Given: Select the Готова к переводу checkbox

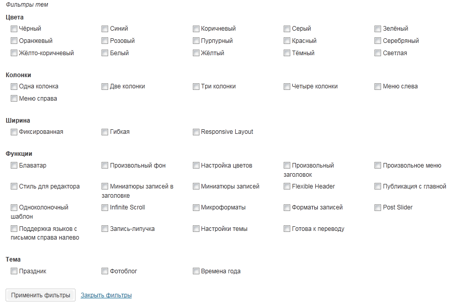Looking at the screenshot, I should [x=287, y=229].
